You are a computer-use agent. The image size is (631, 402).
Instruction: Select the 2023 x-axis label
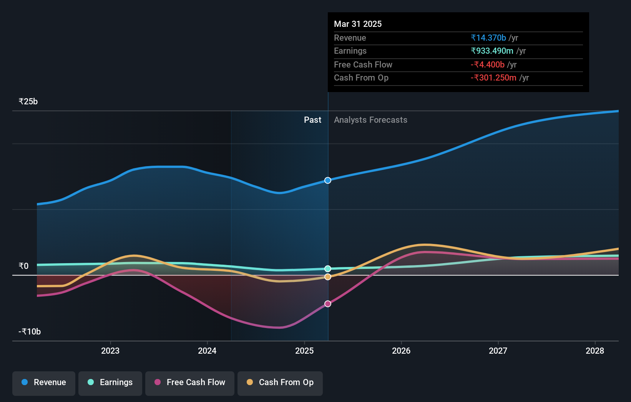pos(110,351)
